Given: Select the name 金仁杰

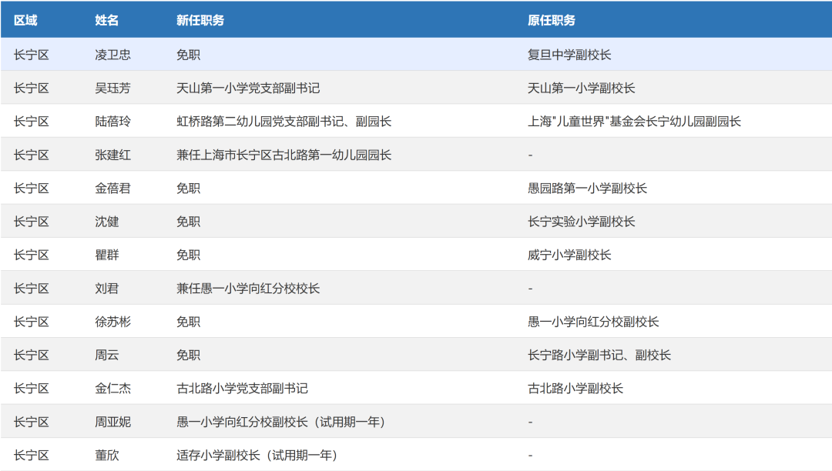Looking at the screenshot, I should click(x=112, y=389).
